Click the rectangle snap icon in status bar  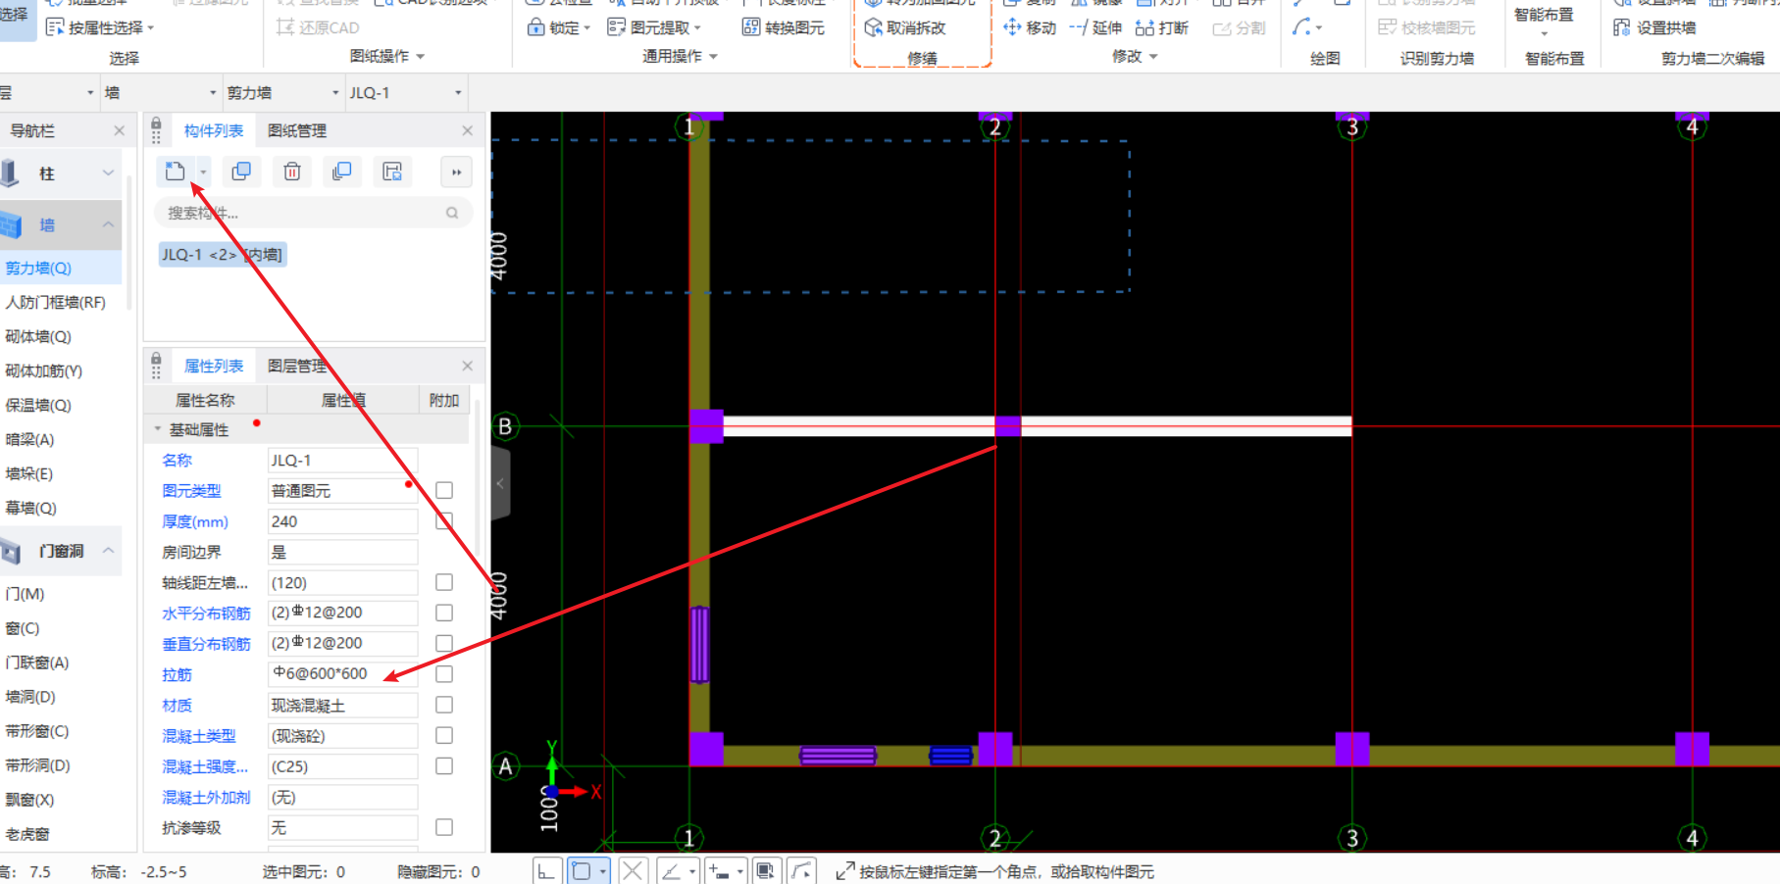coord(582,871)
